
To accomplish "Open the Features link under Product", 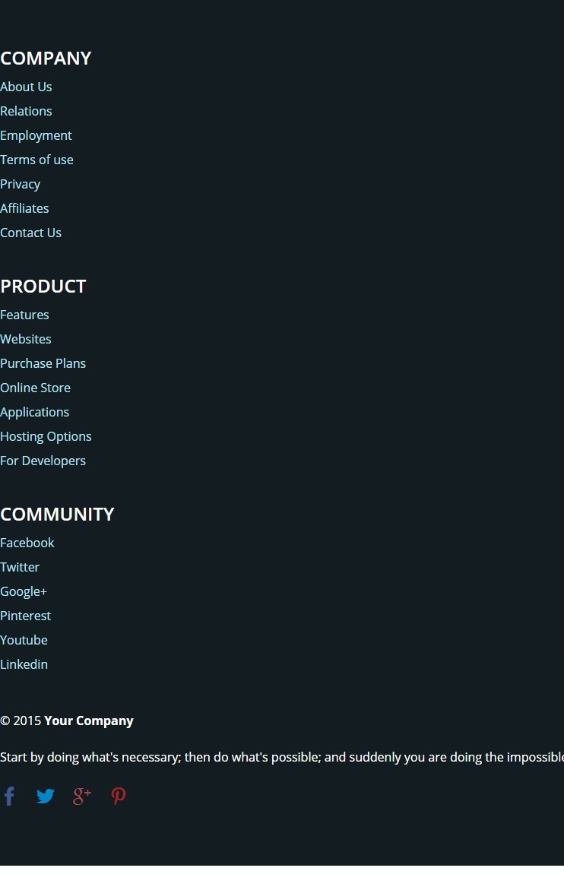I will [x=24, y=315].
